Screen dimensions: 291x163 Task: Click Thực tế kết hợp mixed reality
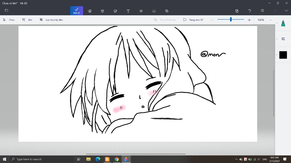pyautogui.click(x=165, y=20)
